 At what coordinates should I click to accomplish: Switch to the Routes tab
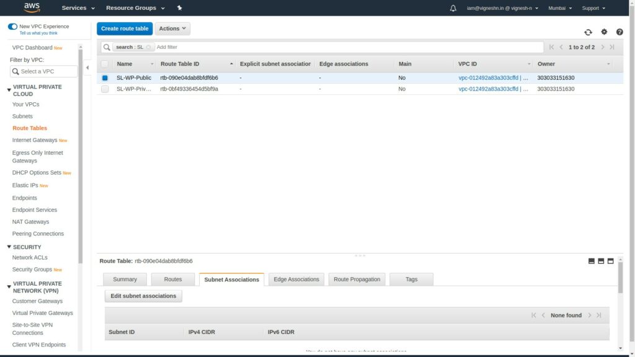pyautogui.click(x=173, y=280)
